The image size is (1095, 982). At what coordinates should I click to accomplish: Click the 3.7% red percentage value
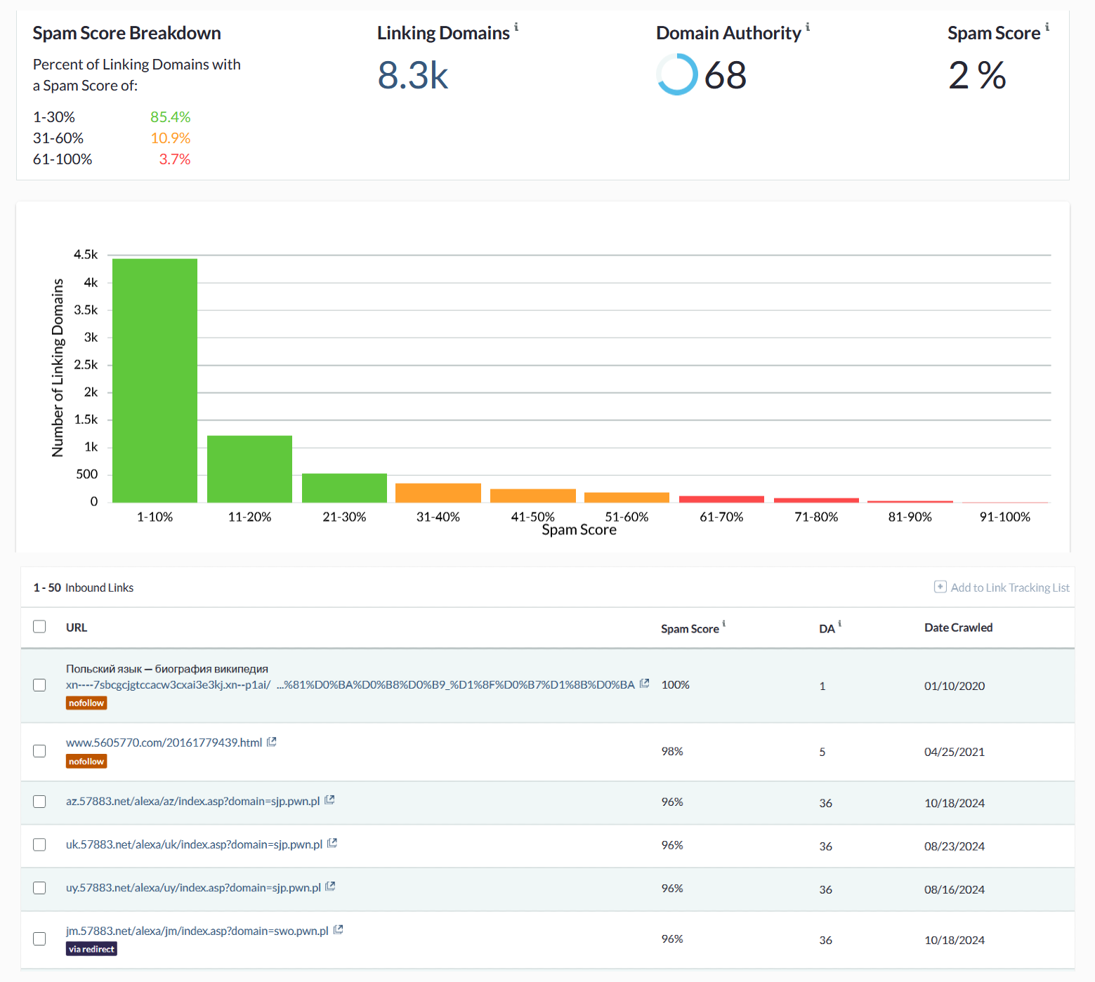(175, 159)
